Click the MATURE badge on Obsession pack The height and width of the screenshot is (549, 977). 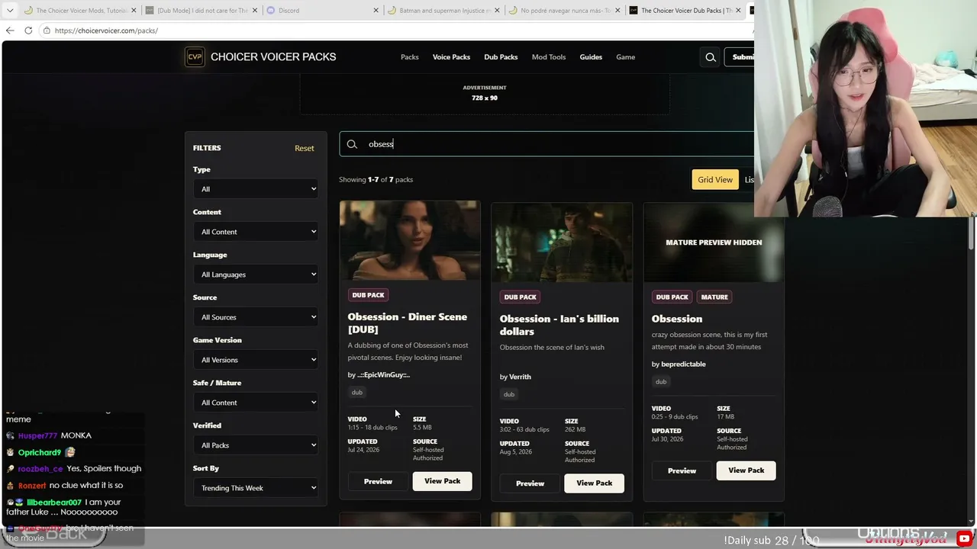[714, 297]
